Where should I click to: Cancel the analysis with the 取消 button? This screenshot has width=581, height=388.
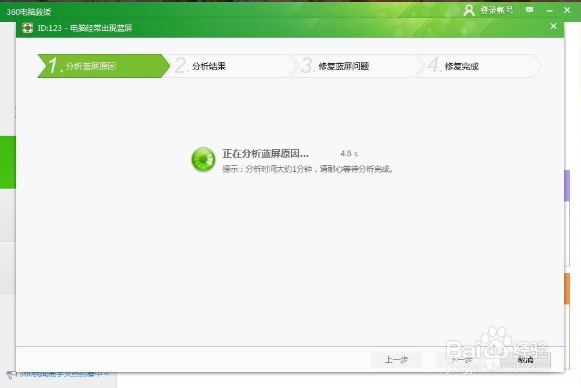pos(526,360)
